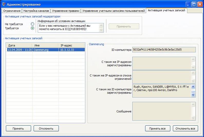Open the 'Настройка каналов' tab
The height and width of the screenshot is (137, 204).
click(x=36, y=11)
